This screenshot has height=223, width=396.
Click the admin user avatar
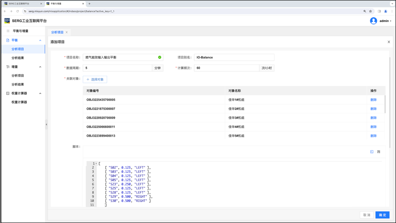coord(373,21)
